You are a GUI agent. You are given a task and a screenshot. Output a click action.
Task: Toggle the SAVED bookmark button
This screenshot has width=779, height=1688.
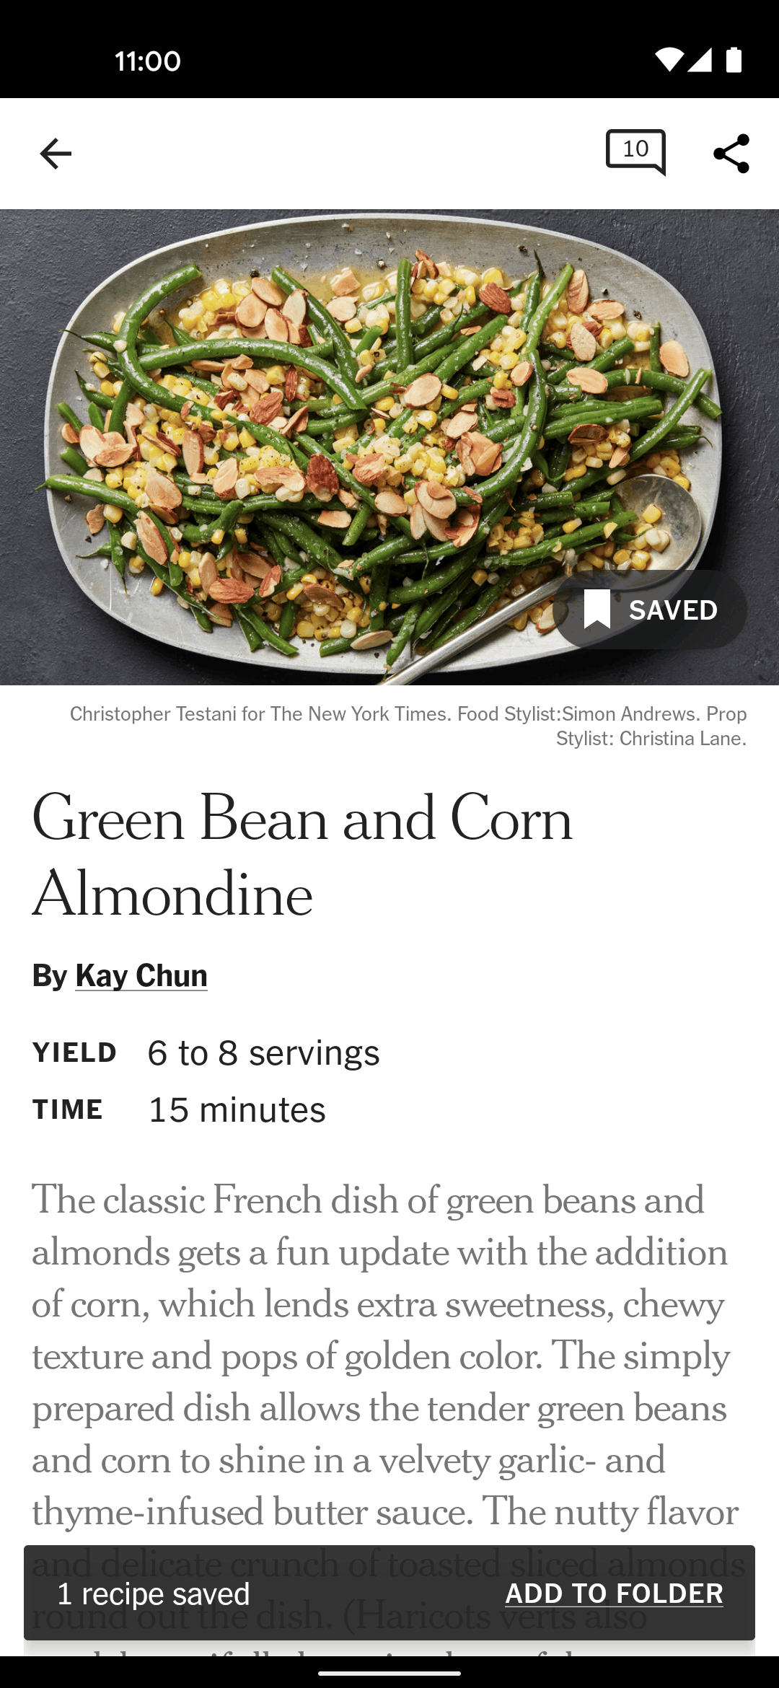point(650,610)
